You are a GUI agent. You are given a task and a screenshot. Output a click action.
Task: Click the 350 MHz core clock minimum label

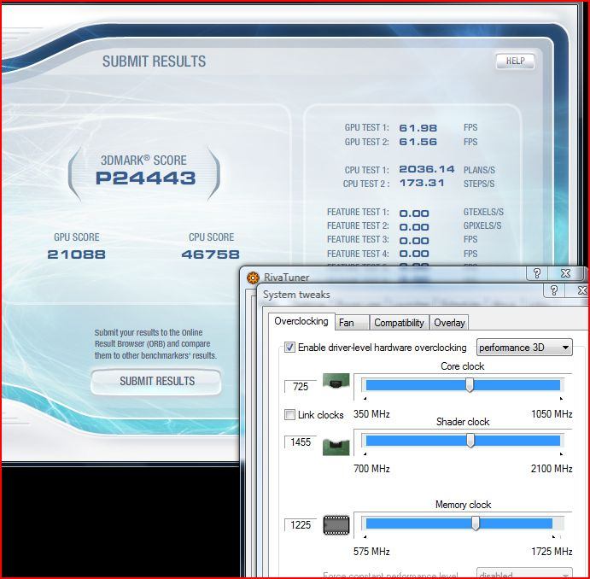371,414
